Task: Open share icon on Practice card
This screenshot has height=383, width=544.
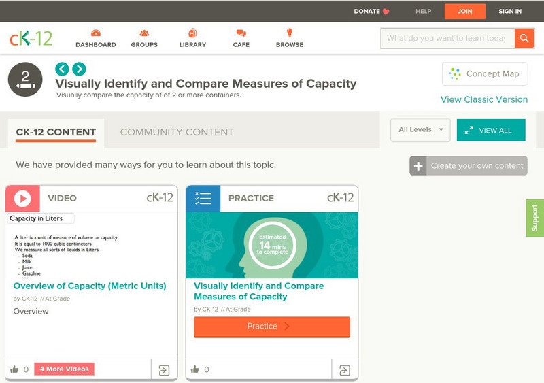Action: coord(345,370)
